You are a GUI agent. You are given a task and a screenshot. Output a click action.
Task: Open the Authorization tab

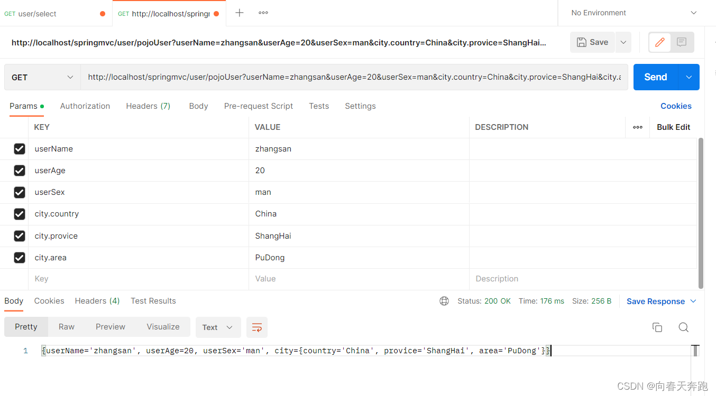coord(85,106)
